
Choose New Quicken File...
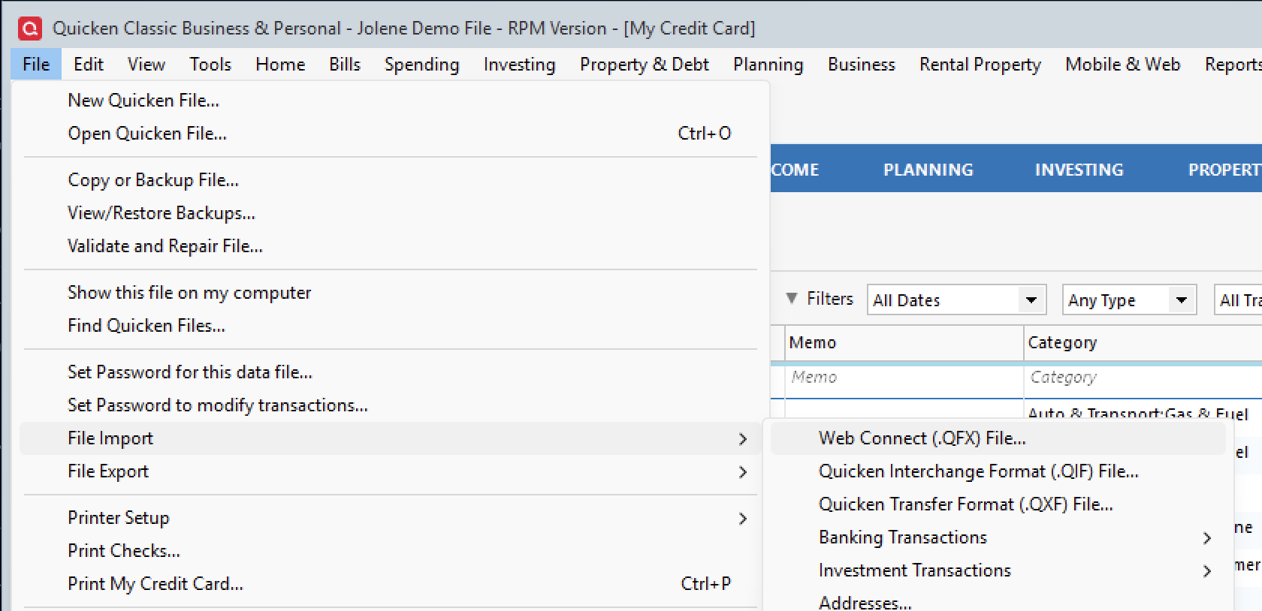391,101
